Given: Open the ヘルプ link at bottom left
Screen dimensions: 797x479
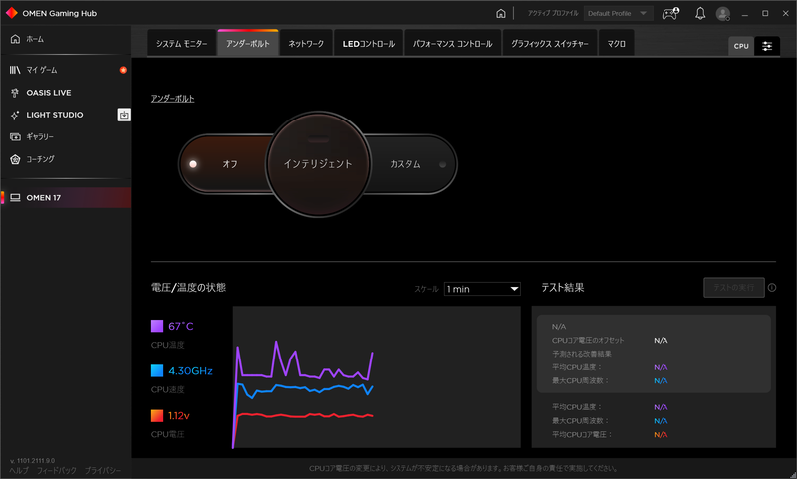Looking at the screenshot, I should coord(19,471).
